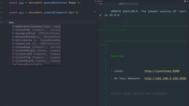Click line number 3 in the gutter
The height and width of the screenshot is (106, 189).
(x=1, y=12)
